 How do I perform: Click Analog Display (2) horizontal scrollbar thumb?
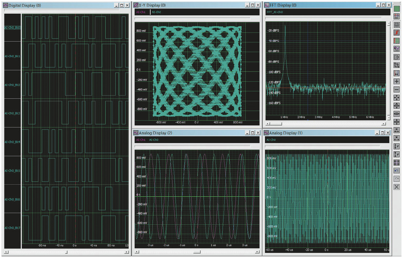point(197,252)
